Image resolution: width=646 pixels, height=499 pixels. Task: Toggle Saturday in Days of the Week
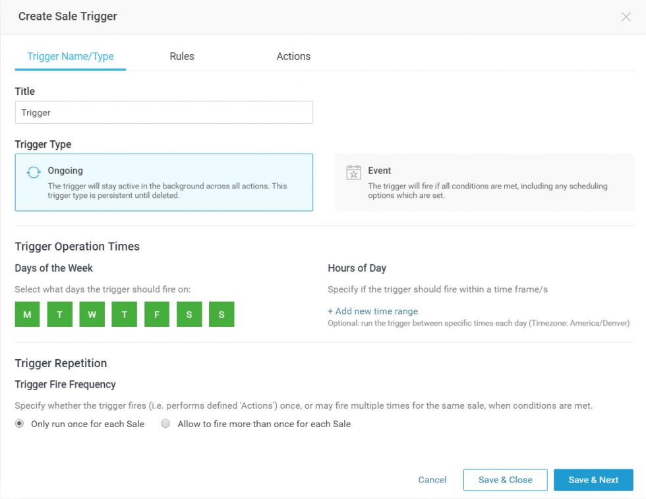click(x=189, y=314)
